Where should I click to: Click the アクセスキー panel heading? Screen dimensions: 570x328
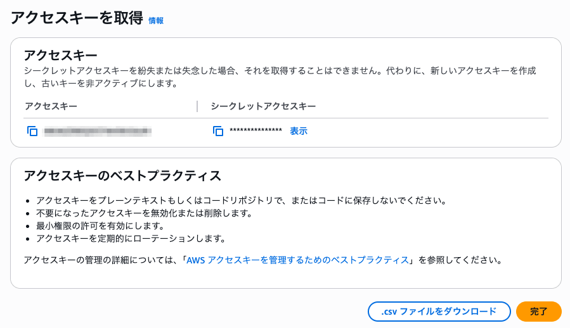point(60,55)
